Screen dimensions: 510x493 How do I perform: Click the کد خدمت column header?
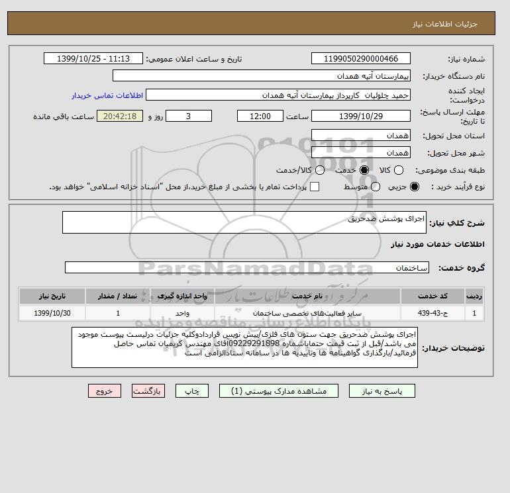tap(433, 296)
